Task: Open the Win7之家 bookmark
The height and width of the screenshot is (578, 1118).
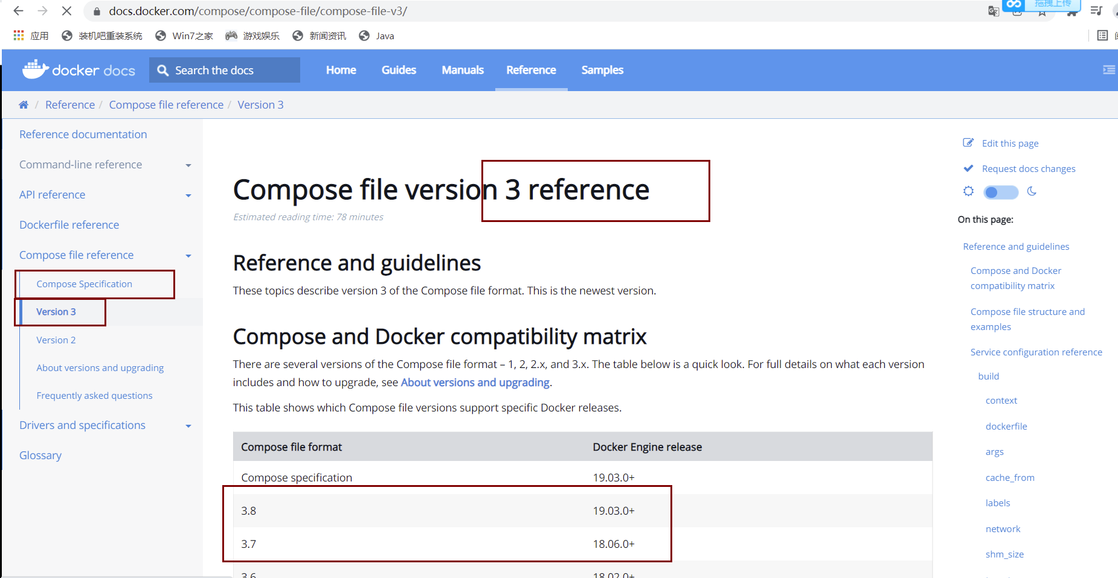Action: click(x=184, y=36)
